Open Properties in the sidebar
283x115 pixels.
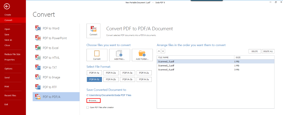coord(10,60)
